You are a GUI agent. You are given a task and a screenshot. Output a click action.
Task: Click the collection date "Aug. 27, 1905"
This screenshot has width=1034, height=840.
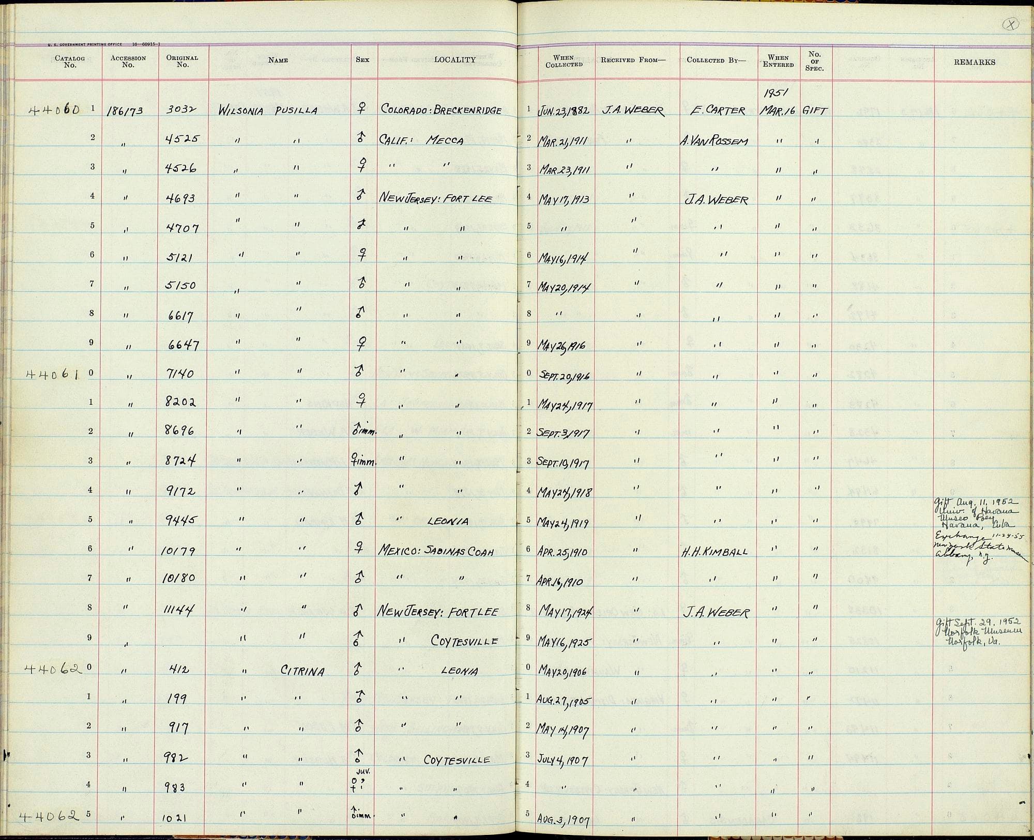(x=564, y=701)
